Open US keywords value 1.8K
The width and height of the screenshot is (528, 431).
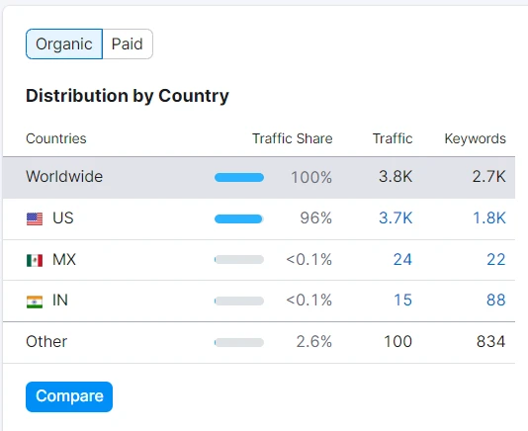pos(489,217)
